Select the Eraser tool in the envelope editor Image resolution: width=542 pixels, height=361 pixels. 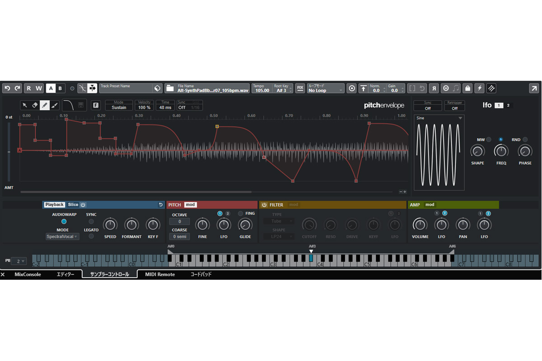[34, 105]
